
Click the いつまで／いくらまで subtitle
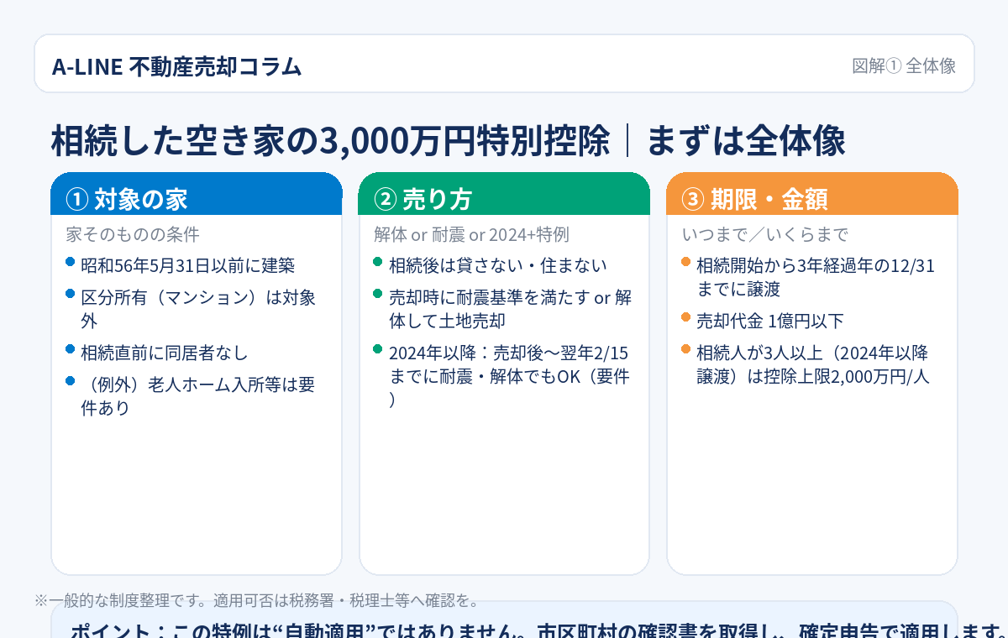(x=764, y=234)
